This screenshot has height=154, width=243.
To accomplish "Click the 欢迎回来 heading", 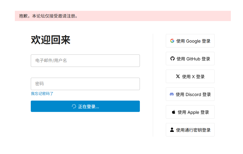I will tap(50, 40).
